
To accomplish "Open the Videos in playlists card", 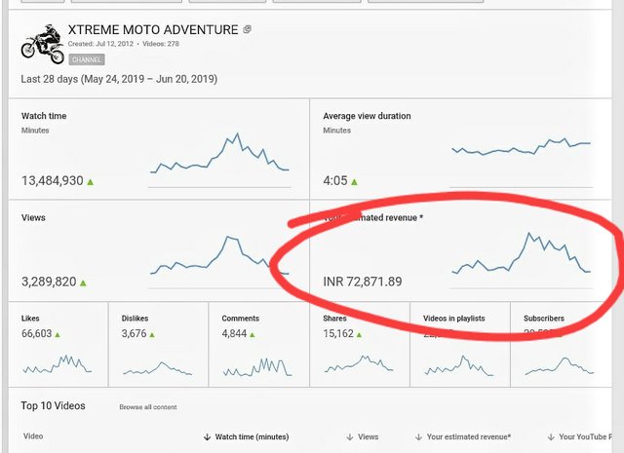I will [x=460, y=344].
